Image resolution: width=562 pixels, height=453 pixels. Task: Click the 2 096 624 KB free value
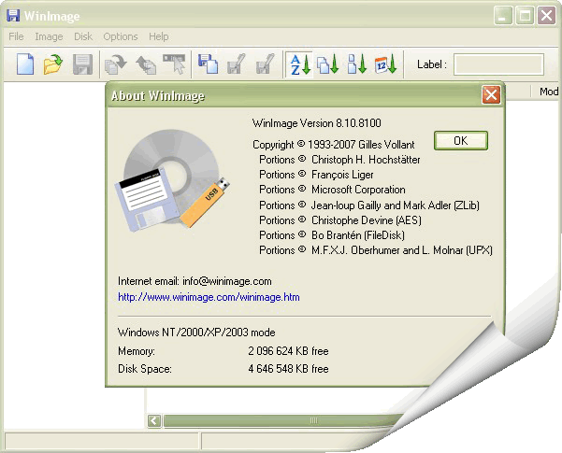point(288,351)
